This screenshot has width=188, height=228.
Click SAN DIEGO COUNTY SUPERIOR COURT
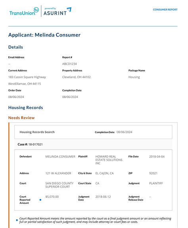point(59,185)
